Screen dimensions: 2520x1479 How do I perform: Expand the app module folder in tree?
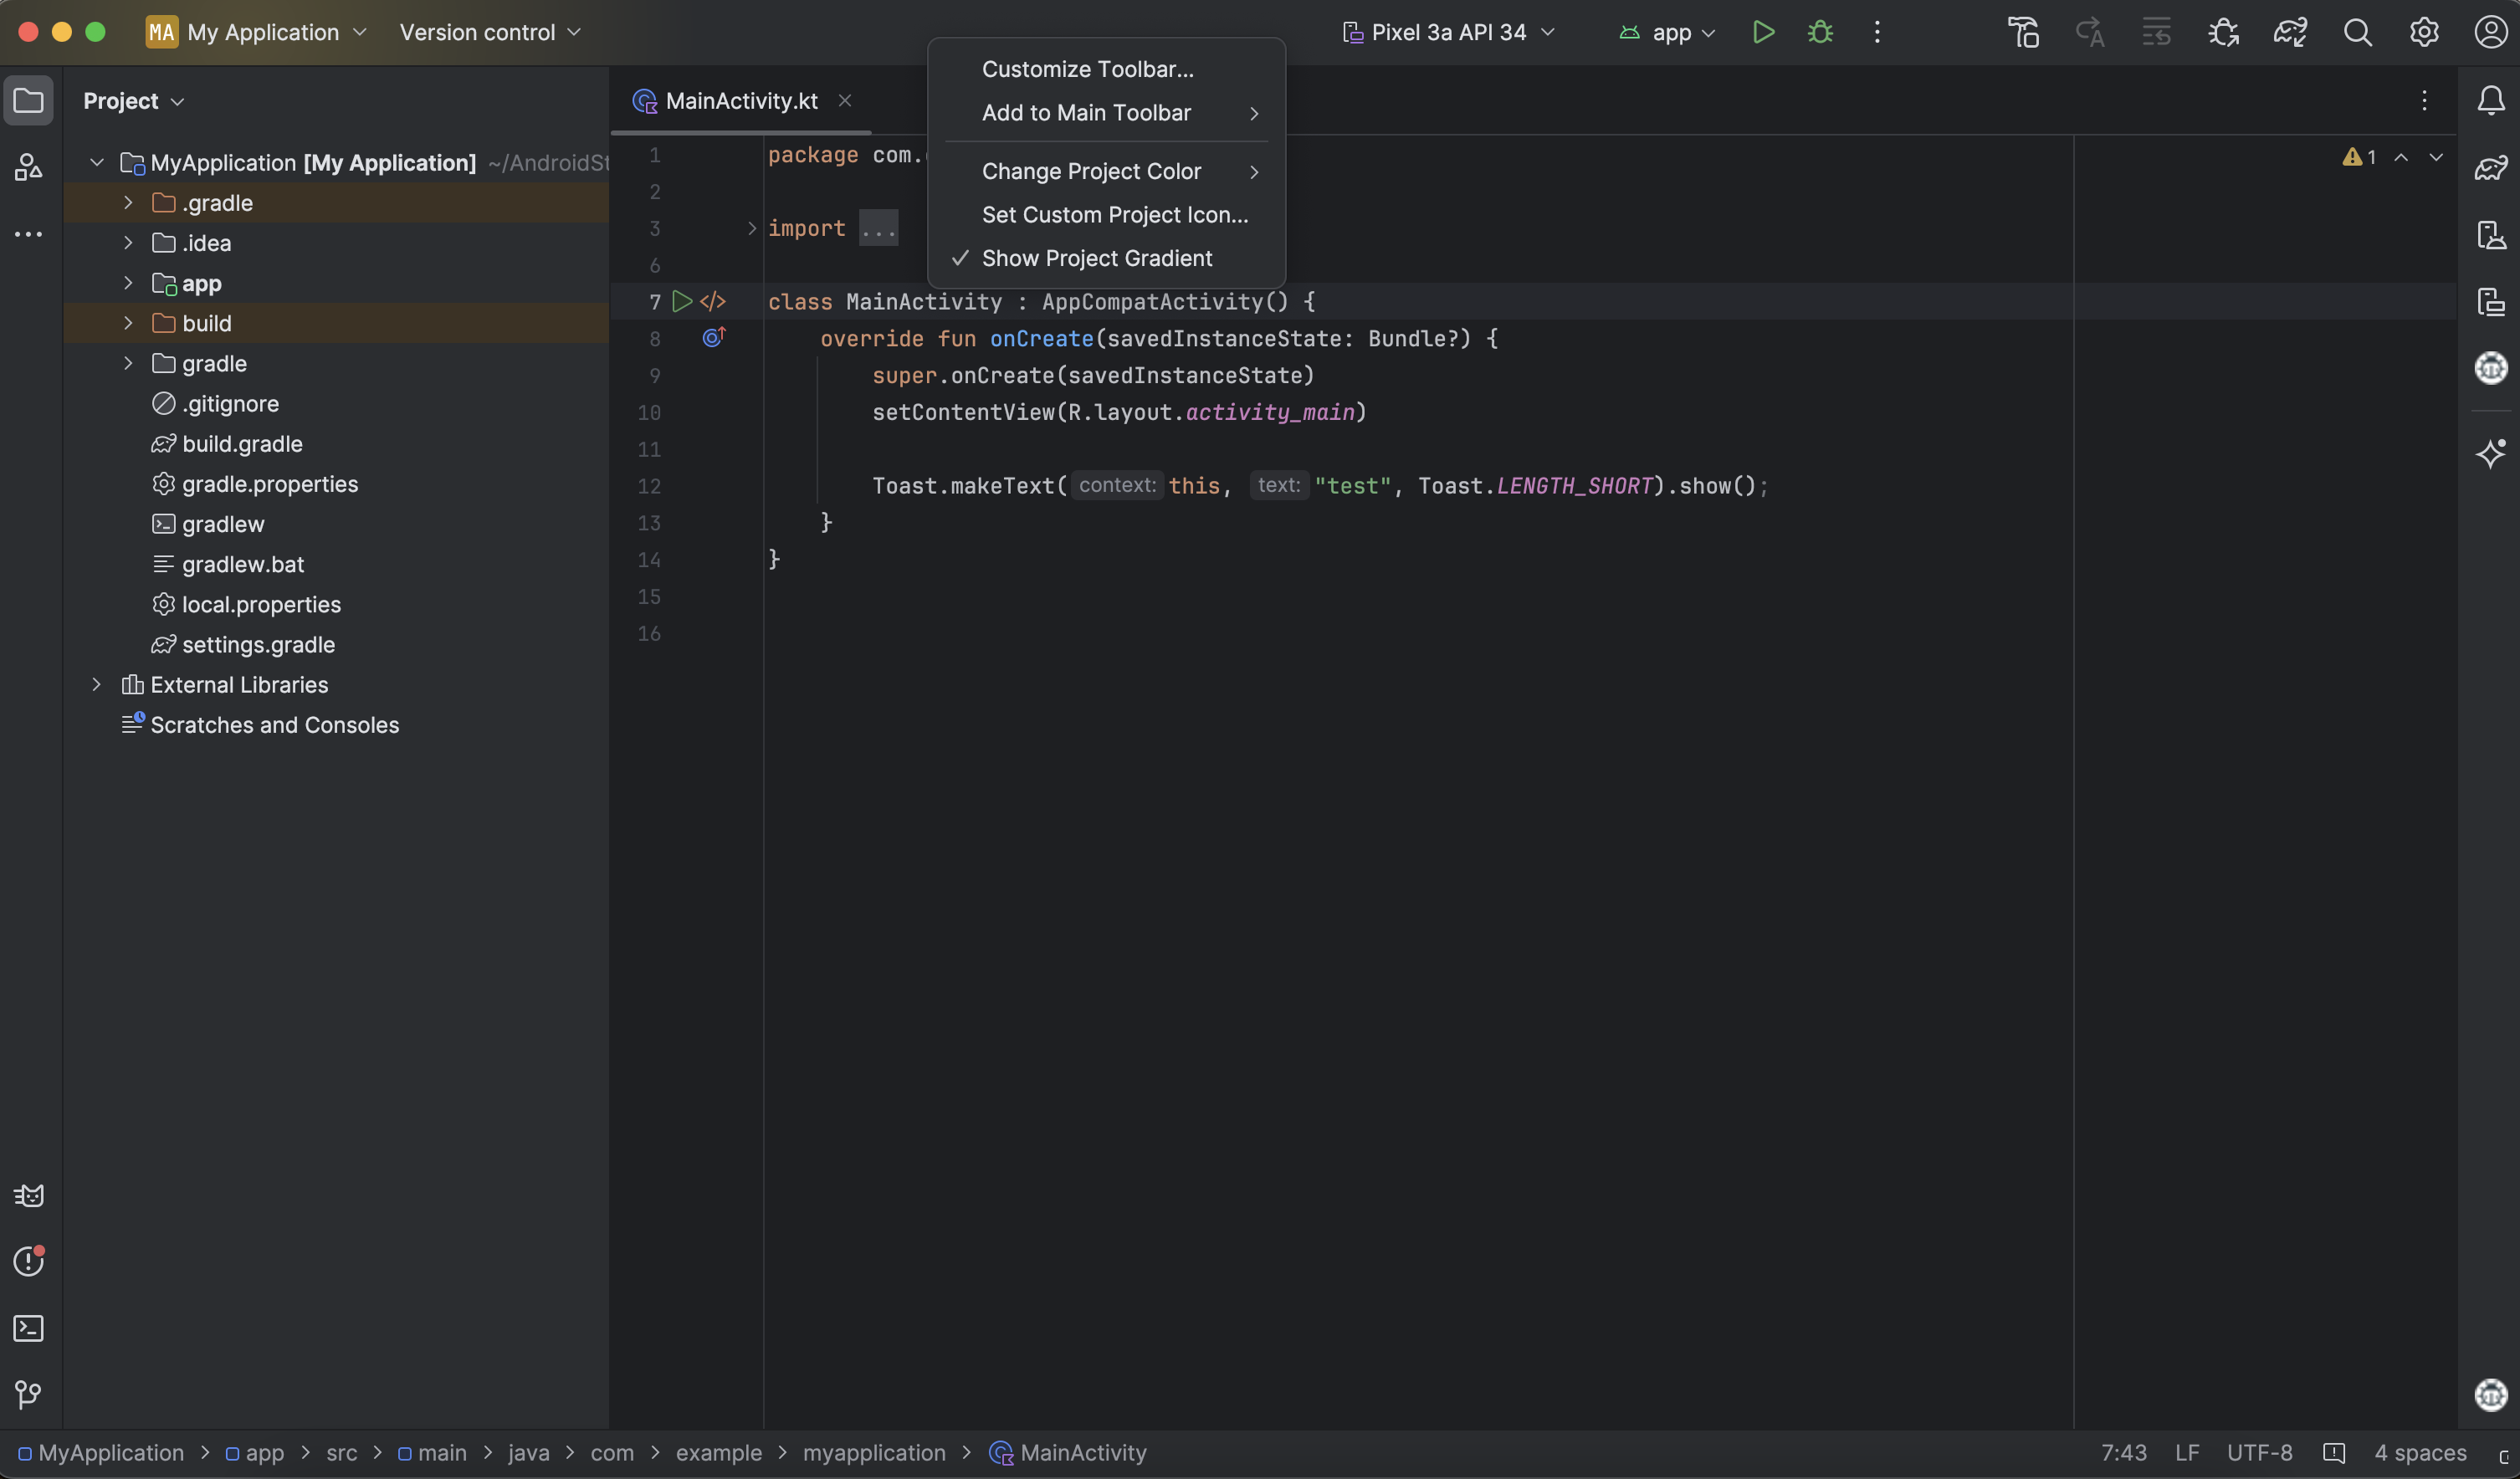[x=128, y=283]
